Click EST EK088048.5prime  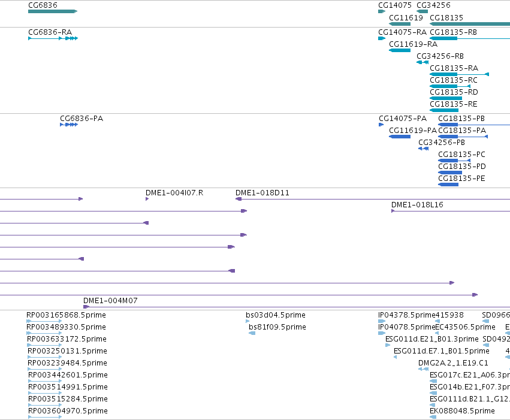(x=462, y=411)
